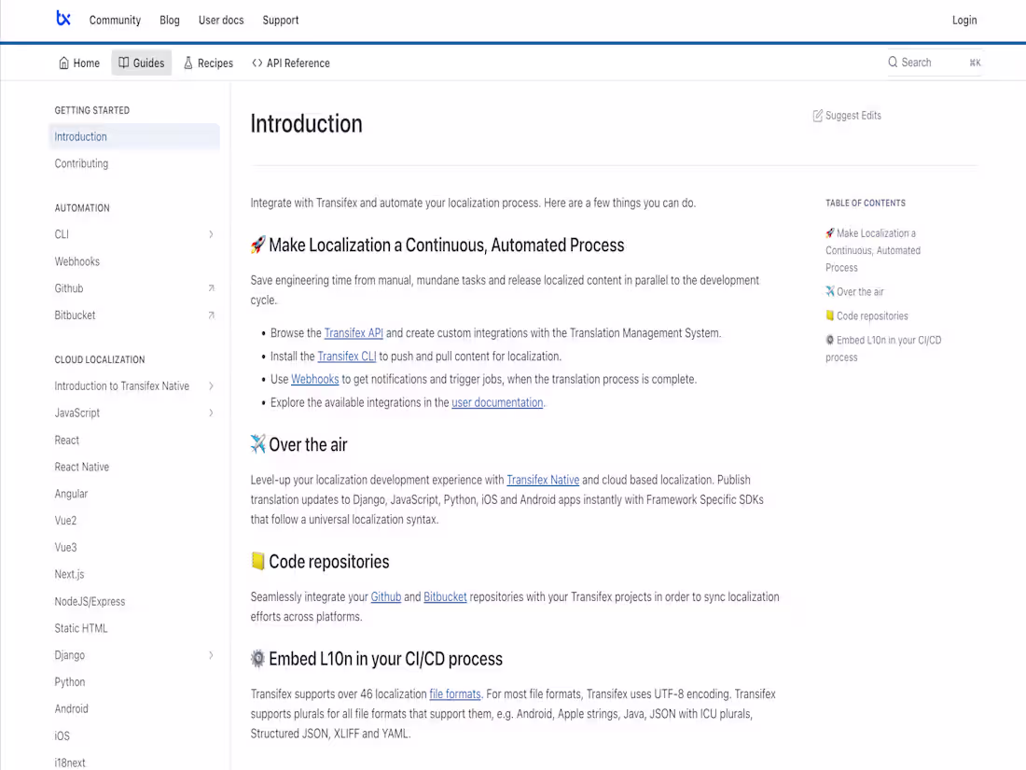Click the external link arrow beside Bitbucket
1026x770 pixels.
pos(212,315)
